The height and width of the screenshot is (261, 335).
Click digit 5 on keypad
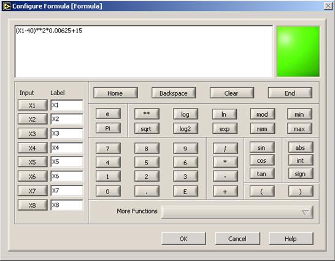[x=147, y=162]
